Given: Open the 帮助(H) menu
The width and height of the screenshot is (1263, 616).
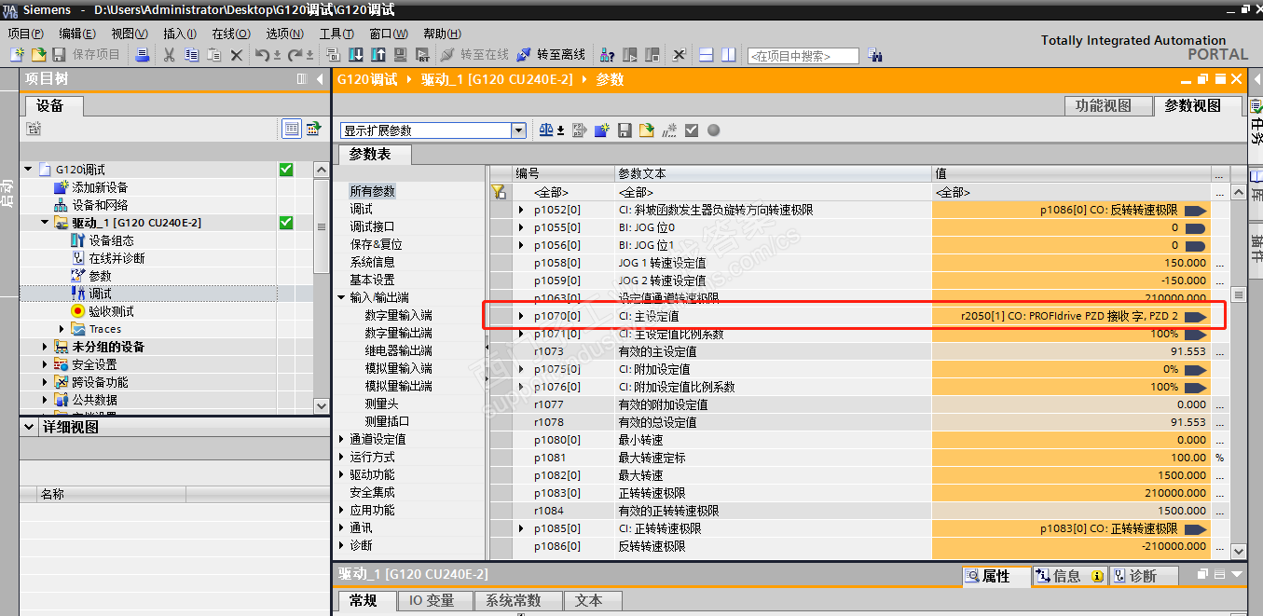Looking at the screenshot, I should [441, 34].
